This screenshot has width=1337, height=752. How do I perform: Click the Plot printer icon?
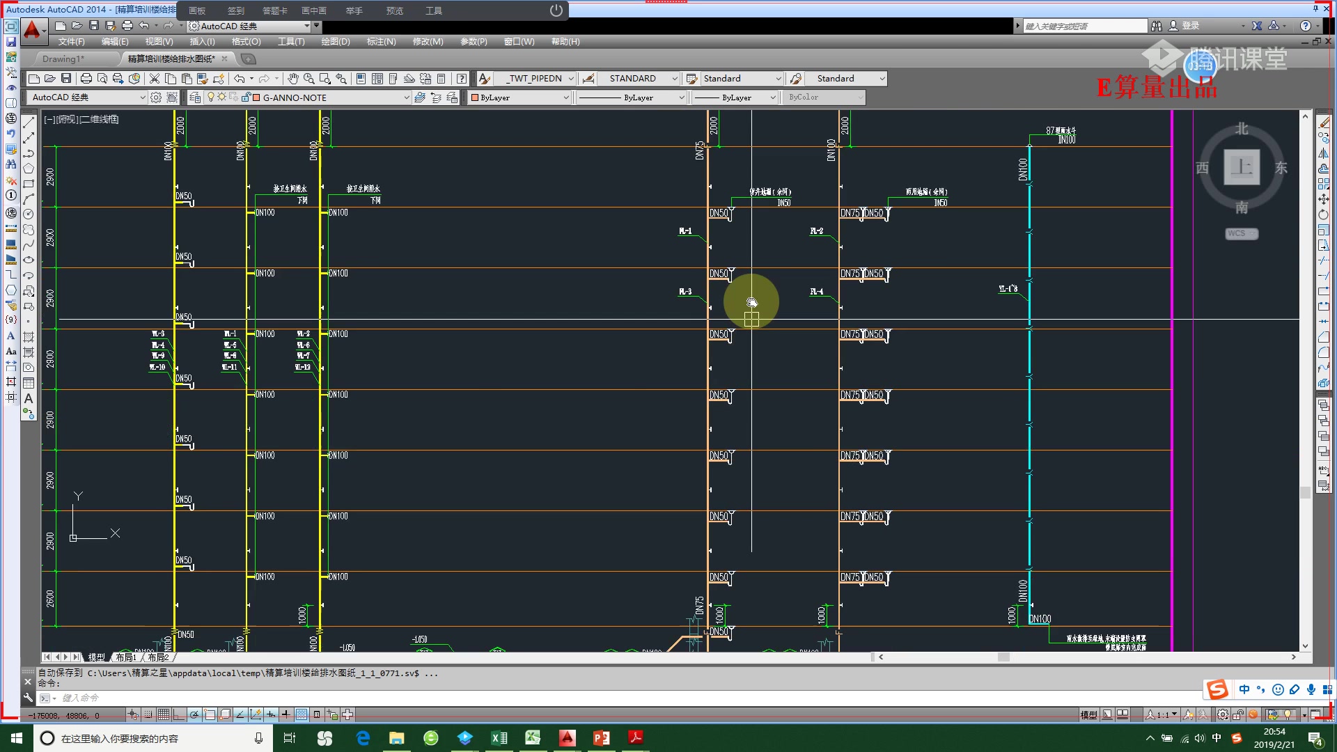[86, 79]
